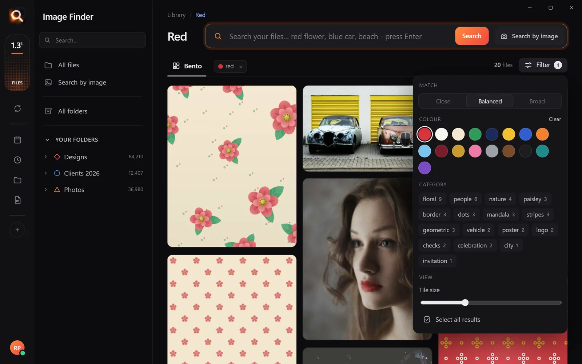
Task: Select the teal colour swatch
Action: point(542,151)
